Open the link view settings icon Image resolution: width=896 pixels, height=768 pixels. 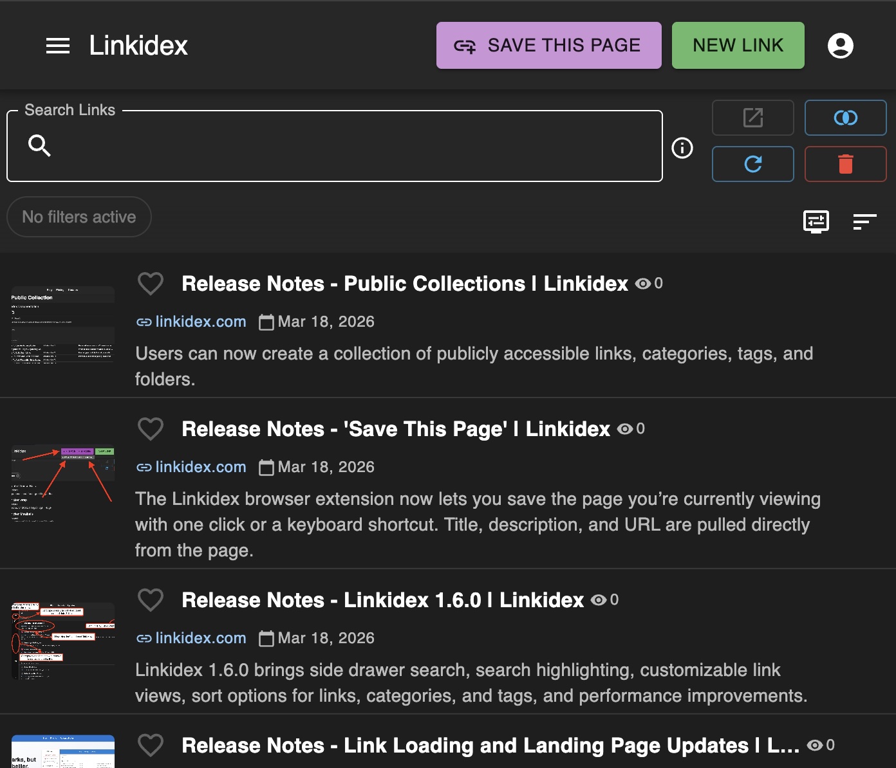(x=816, y=222)
